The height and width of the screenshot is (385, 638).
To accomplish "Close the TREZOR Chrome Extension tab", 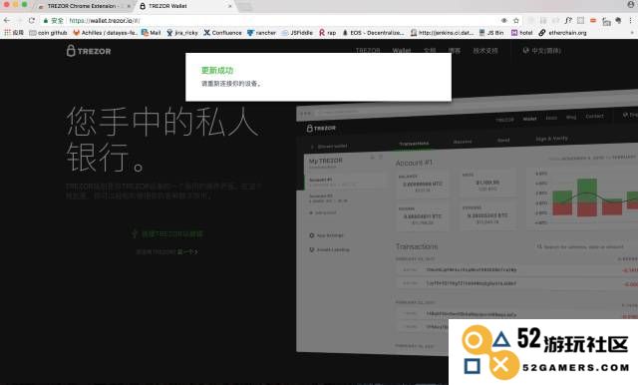I will coord(129,6).
